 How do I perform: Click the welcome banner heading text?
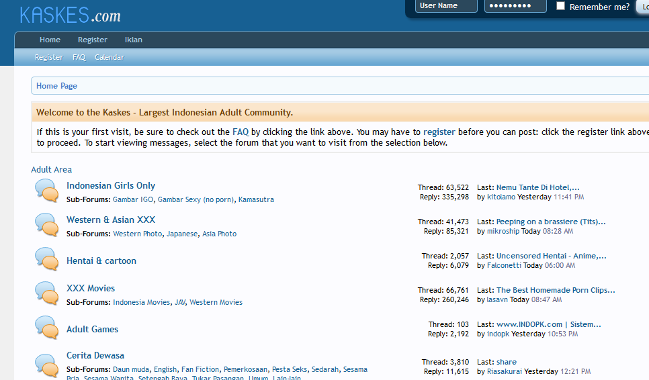tap(165, 113)
